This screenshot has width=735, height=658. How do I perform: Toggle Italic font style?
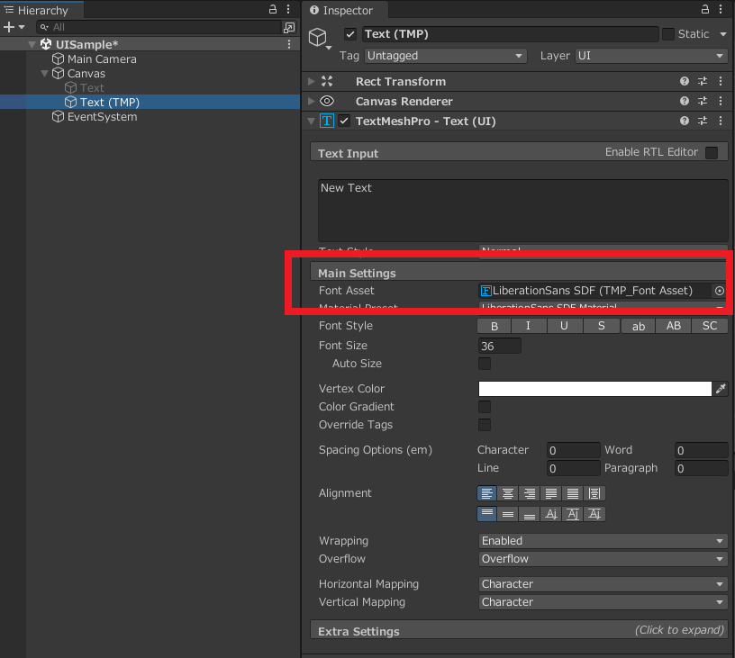[x=528, y=326]
